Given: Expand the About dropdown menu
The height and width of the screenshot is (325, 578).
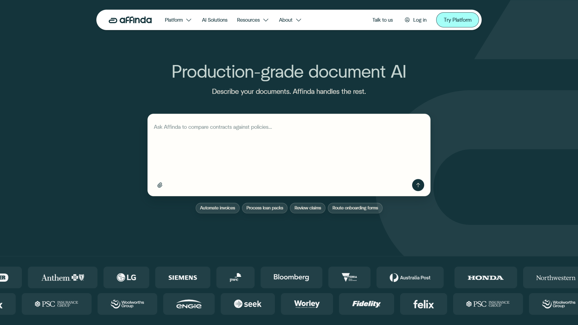Looking at the screenshot, I should [290, 20].
